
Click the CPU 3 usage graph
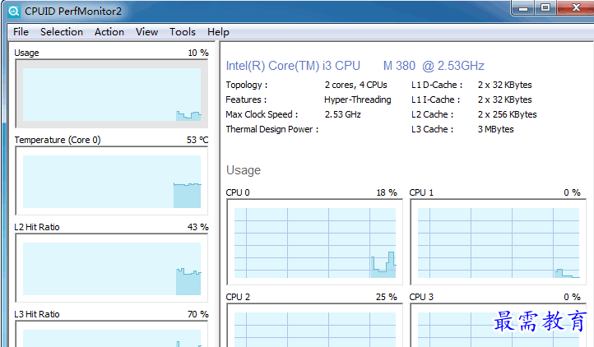(x=499, y=325)
